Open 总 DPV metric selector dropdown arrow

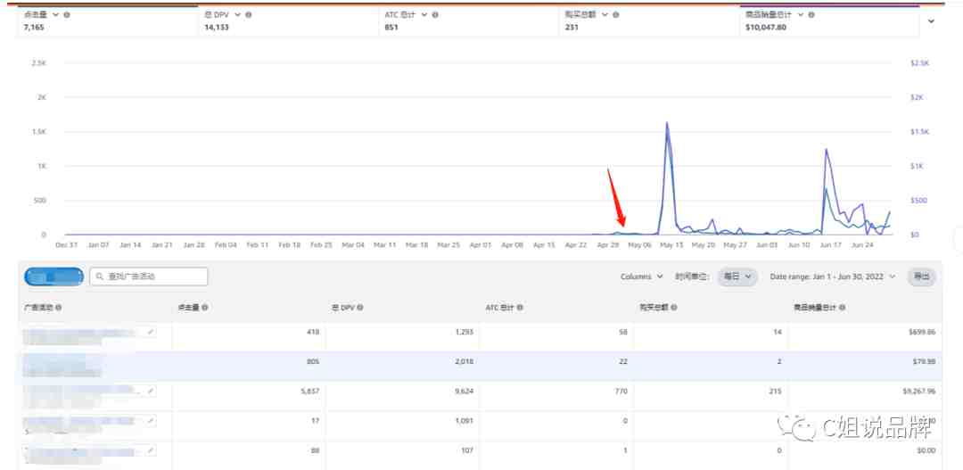[x=238, y=15]
